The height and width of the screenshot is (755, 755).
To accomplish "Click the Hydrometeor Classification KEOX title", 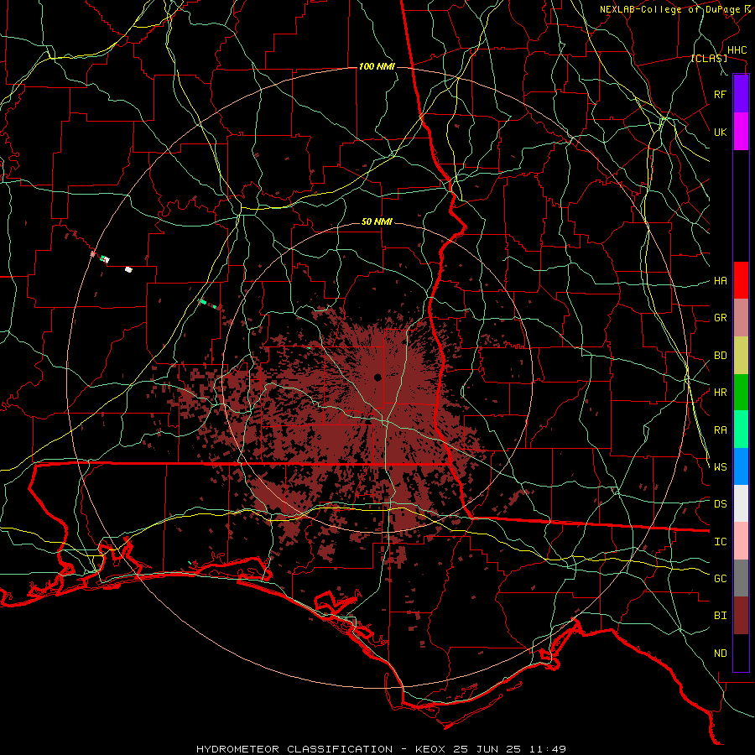I will (381, 749).
